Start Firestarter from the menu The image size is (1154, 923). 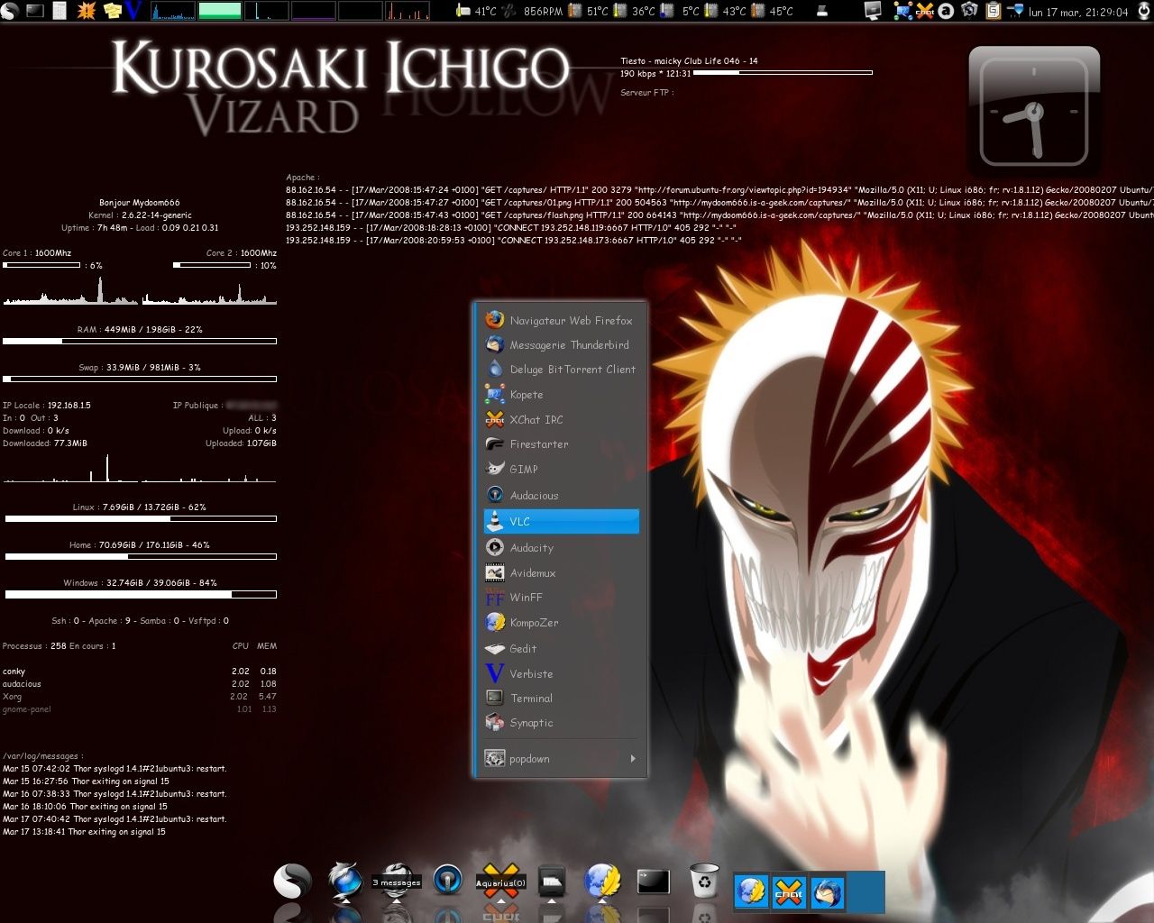561,443
